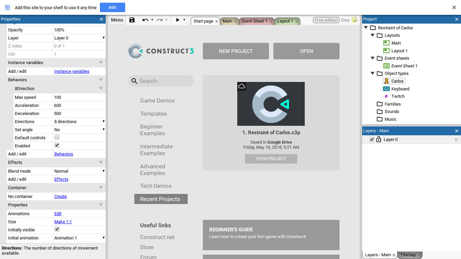This screenshot has width=461, height=259.
Task: Click the NEW PROJECT button
Action: pos(236,51)
